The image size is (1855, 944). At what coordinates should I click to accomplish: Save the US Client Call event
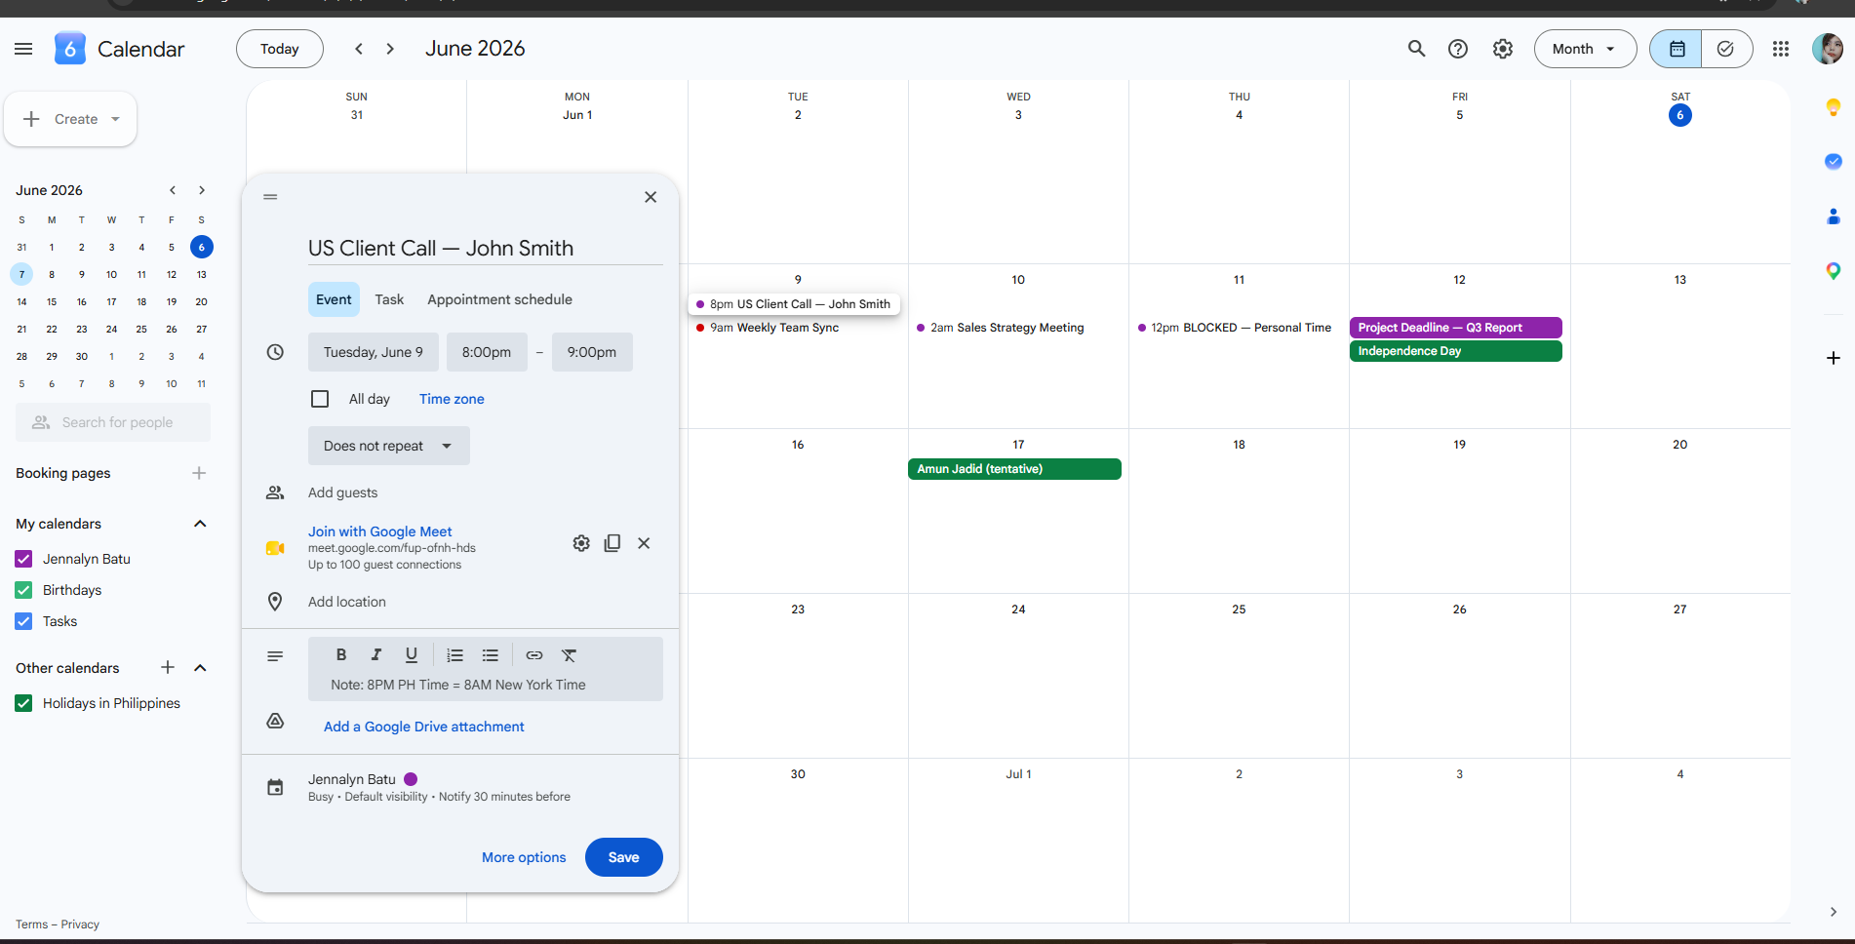(624, 857)
